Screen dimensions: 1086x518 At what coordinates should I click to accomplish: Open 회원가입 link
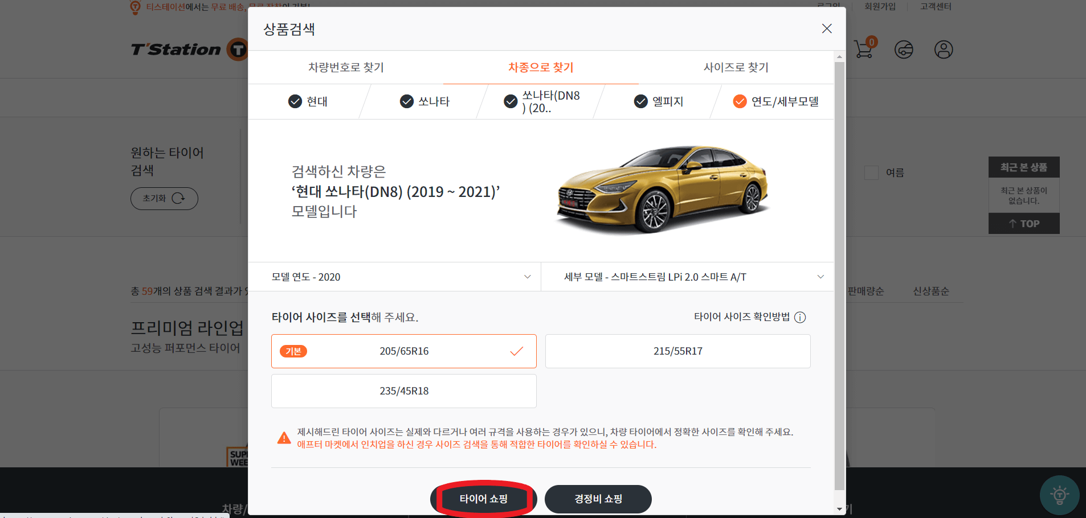(880, 6)
